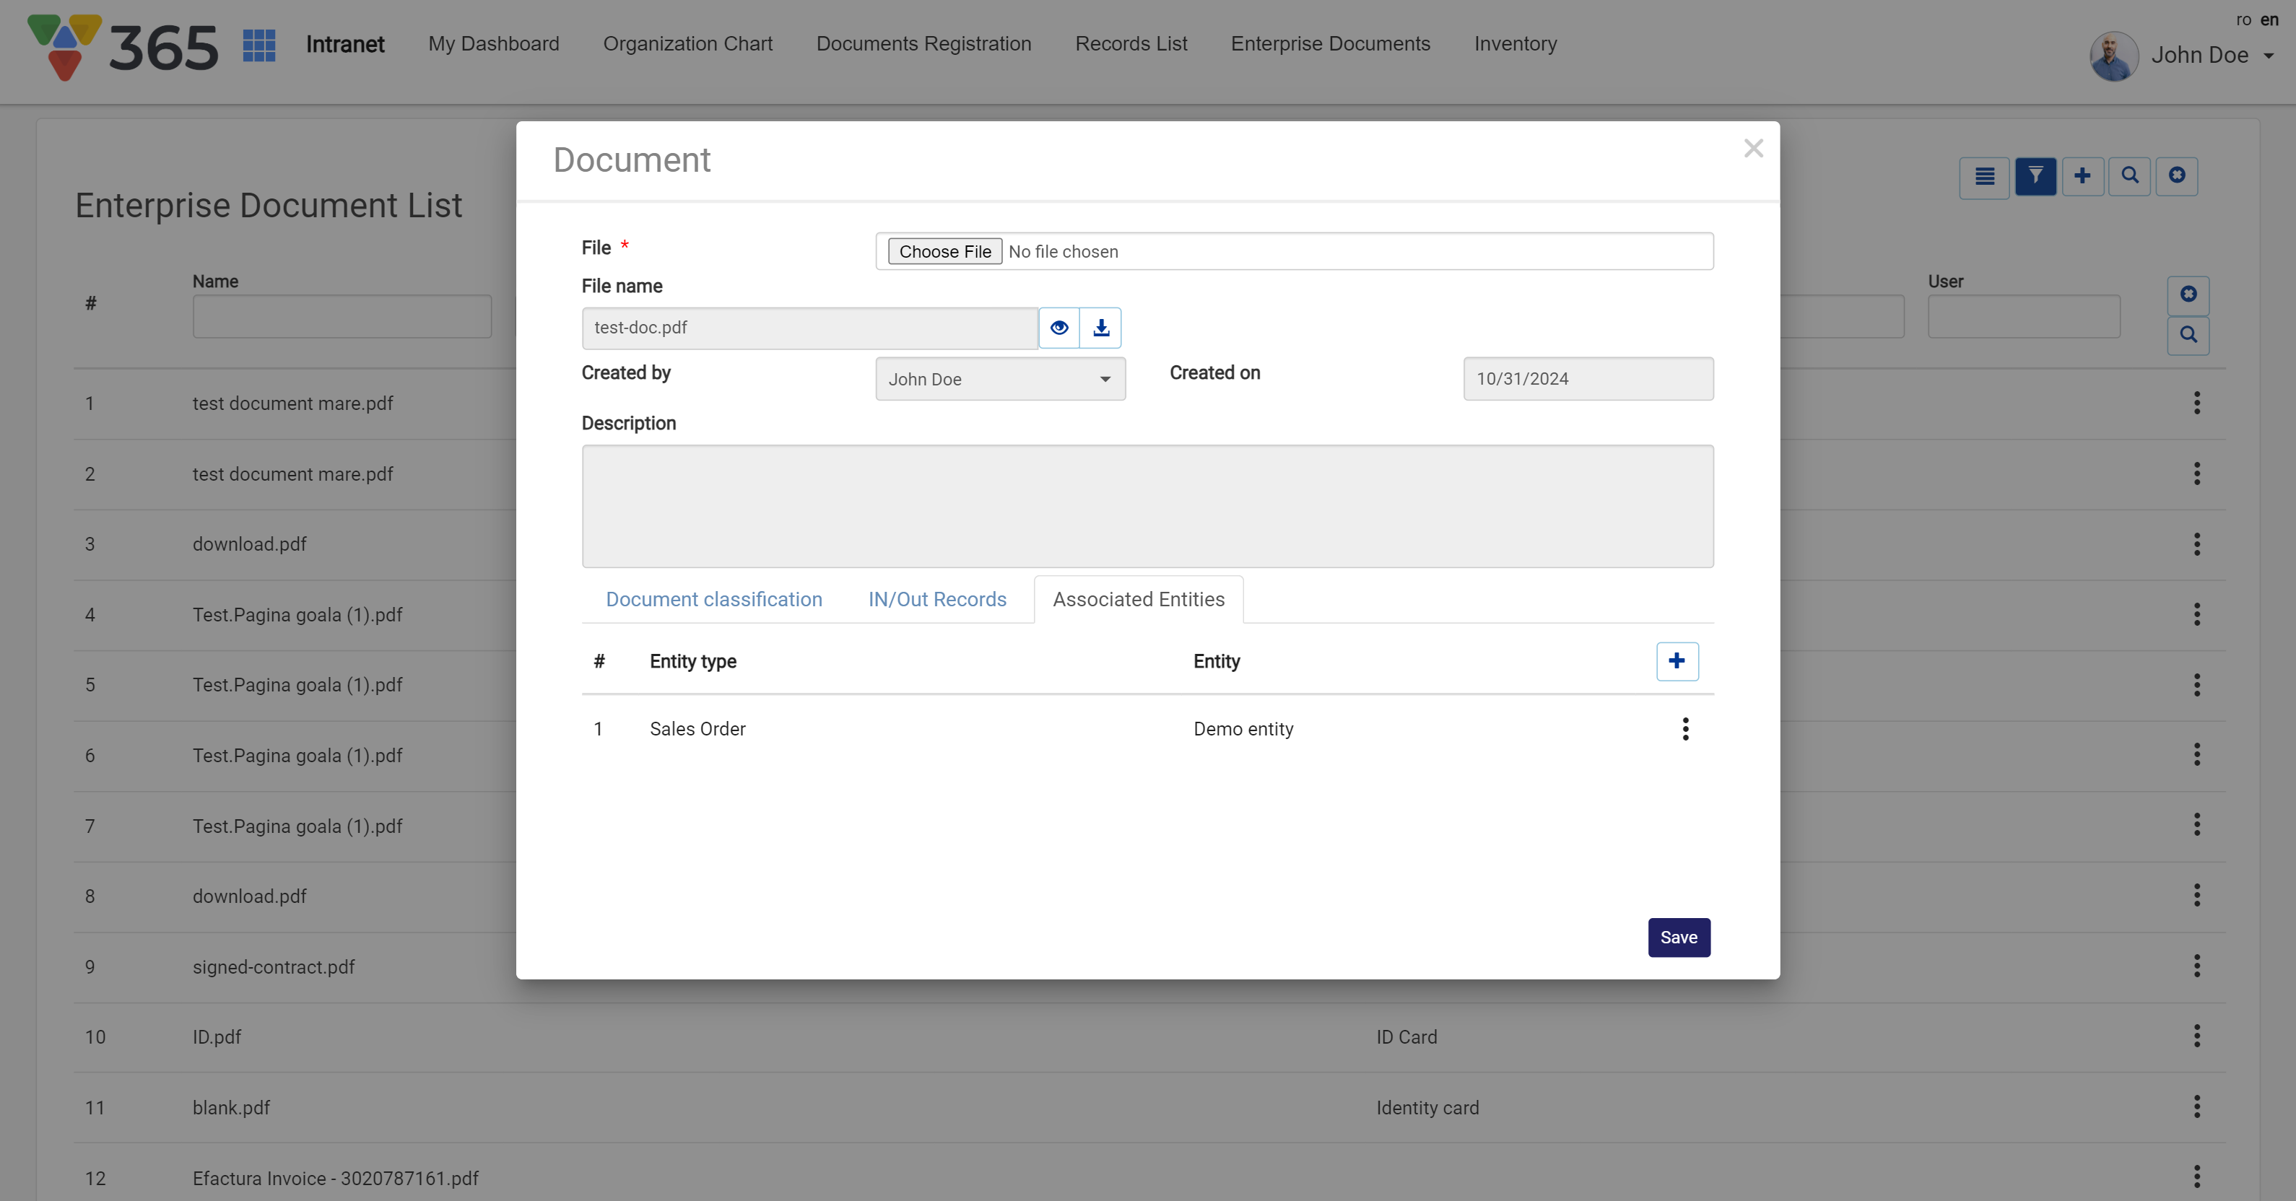Open the row menu for ID.pdf
The width and height of the screenshot is (2296, 1201).
click(2196, 1036)
